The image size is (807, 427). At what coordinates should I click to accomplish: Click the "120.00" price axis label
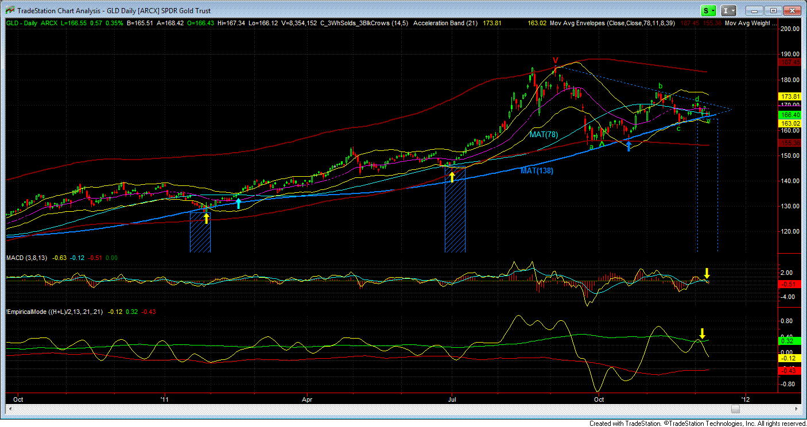tap(789, 231)
